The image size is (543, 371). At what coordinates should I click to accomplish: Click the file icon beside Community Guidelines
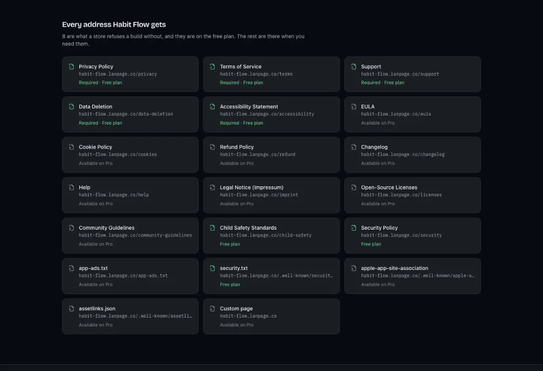coord(71,228)
